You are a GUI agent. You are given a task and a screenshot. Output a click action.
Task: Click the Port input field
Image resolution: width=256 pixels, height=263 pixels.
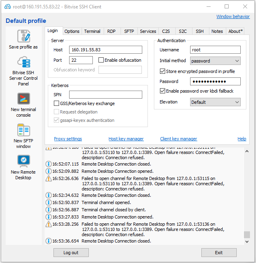click(81, 60)
